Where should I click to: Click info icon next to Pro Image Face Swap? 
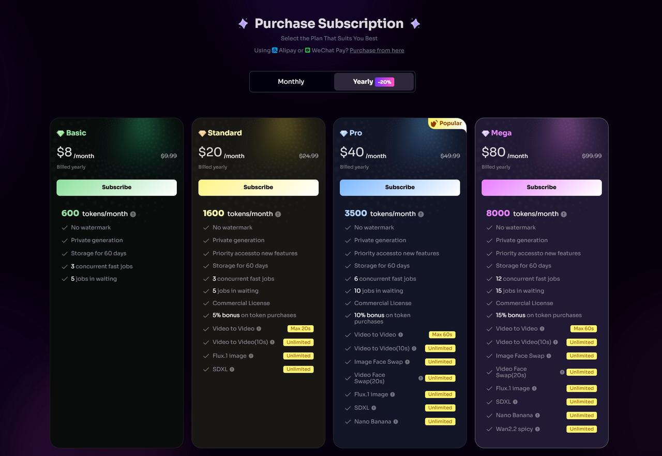pyautogui.click(x=407, y=362)
